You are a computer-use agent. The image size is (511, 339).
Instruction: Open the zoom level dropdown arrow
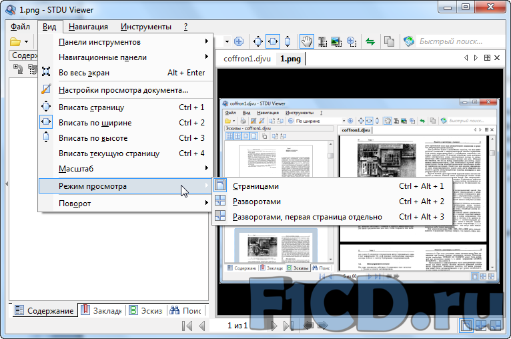(227, 42)
